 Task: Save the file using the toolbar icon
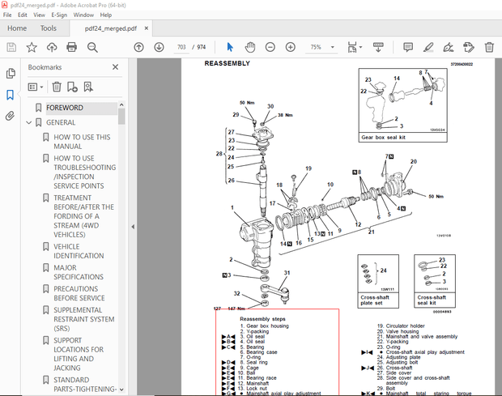11,48
